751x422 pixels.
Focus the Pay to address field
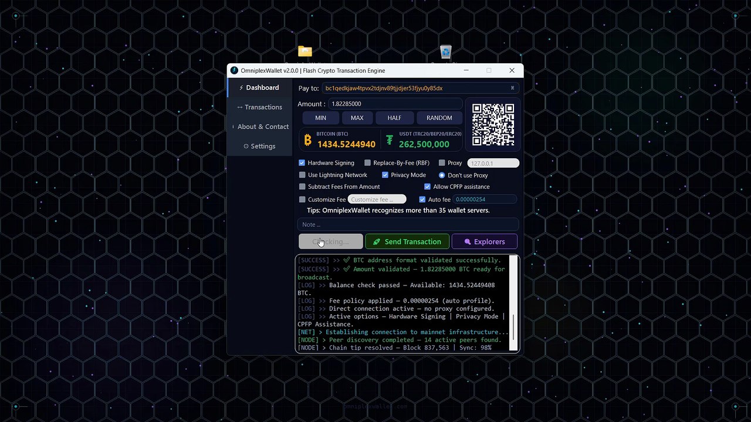click(x=420, y=88)
